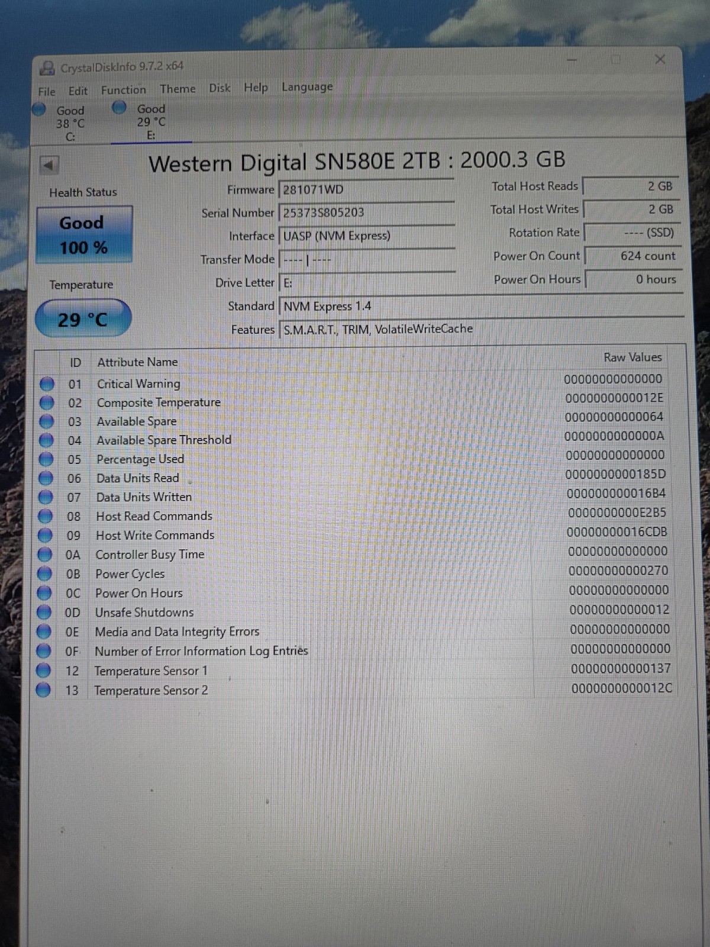
Task: Click the status icon of Temperature Sensor 2 row
Action: (43, 690)
